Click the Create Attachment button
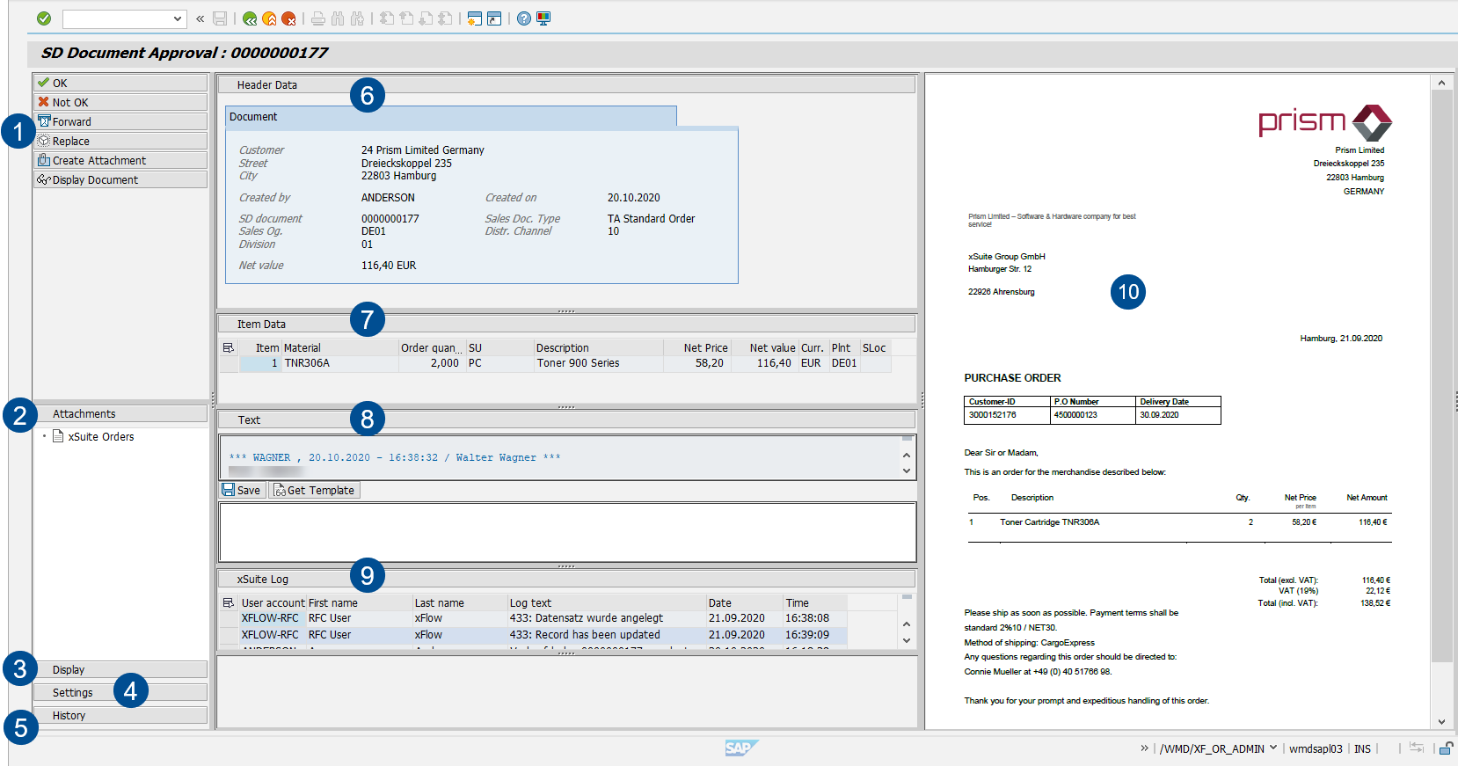The height and width of the screenshot is (766, 1458). coord(120,160)
